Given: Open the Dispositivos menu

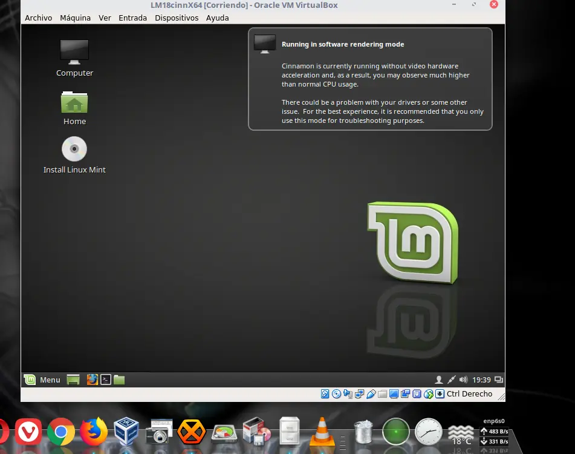Looking at the screenshot, I should 177,18.
